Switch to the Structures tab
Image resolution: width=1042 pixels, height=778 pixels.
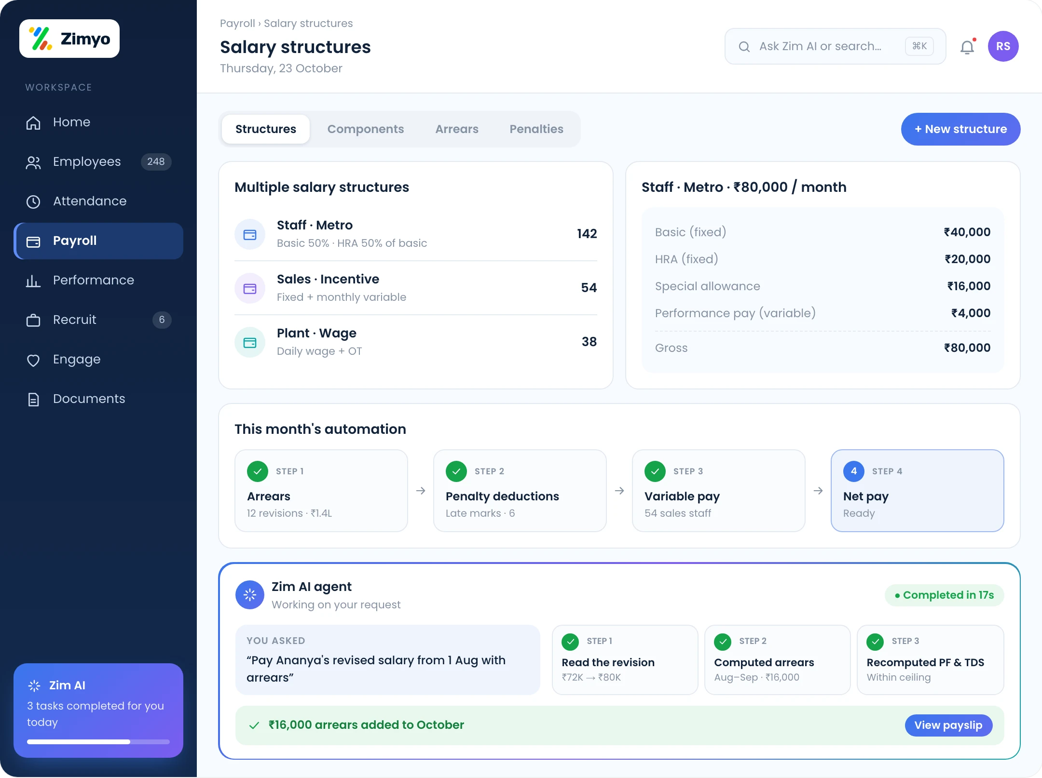[266, 129]
